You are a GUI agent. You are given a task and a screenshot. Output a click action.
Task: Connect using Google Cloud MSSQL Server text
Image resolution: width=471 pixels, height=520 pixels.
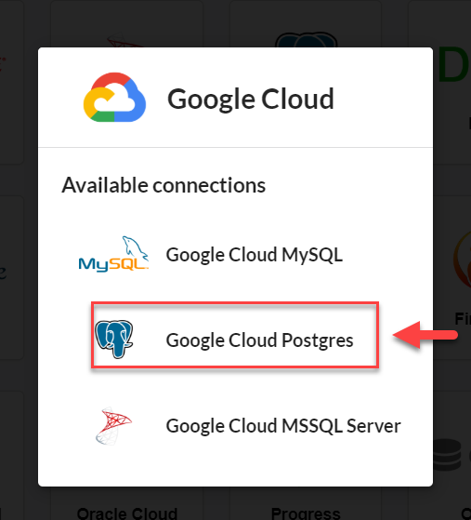pyautogui.click(x=283, y=426)
